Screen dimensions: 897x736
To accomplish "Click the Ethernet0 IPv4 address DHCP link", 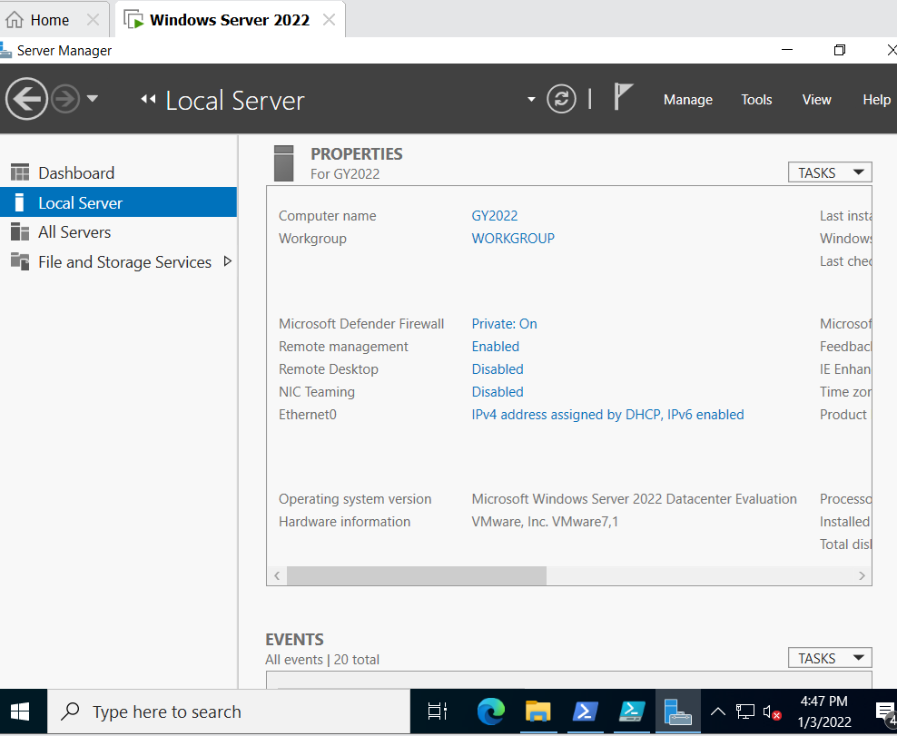I will [607, 415].
